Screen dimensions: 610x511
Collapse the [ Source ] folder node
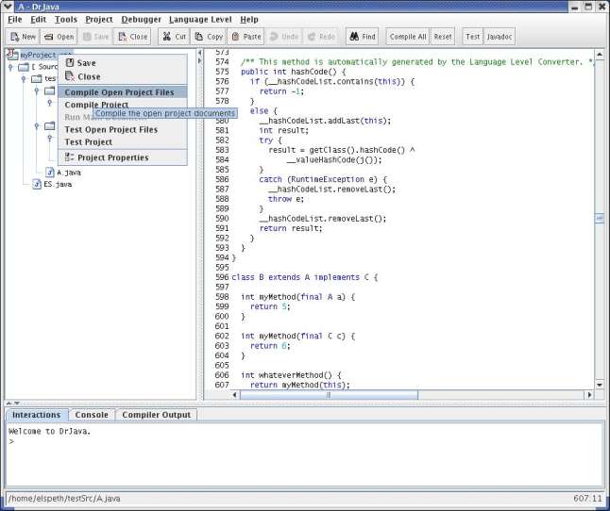pyautogui.click(x=9, y=67)
